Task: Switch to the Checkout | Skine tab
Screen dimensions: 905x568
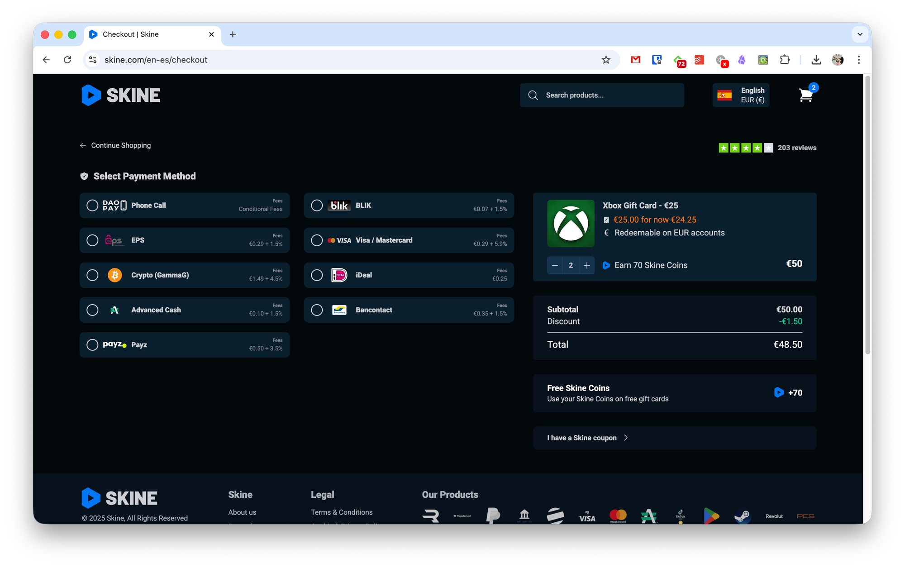Action: tap(149, 34)
